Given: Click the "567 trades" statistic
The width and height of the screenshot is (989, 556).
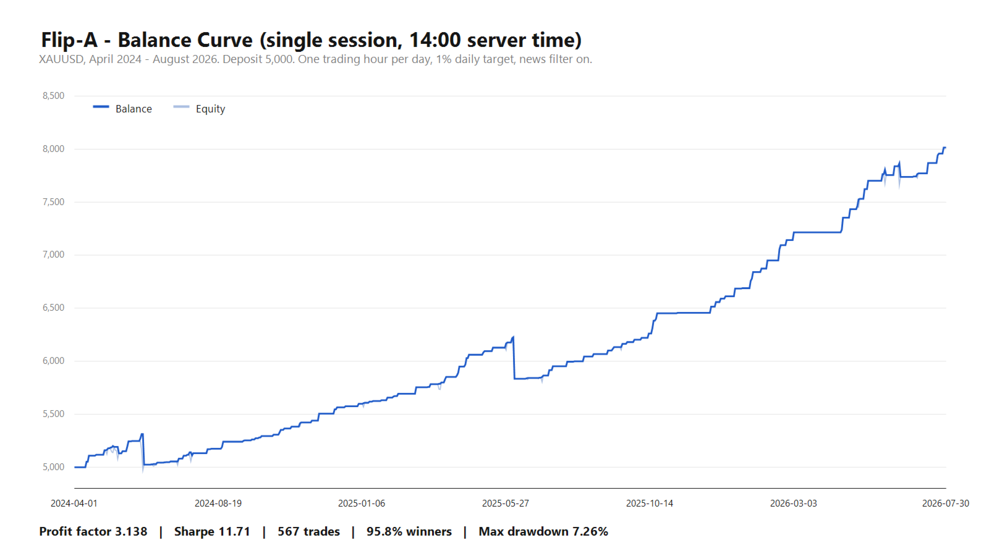Looking at the screenshot, I should [308, 532].
